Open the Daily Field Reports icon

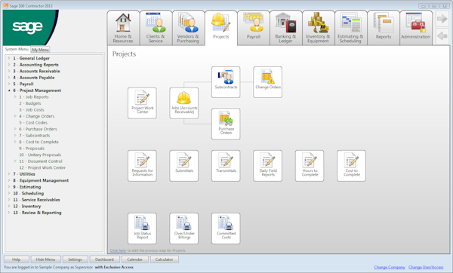pos(268,166)
